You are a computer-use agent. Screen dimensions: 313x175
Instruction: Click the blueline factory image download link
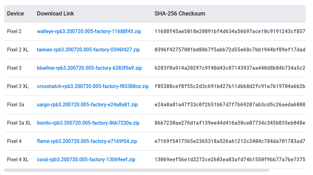[x=89, y=68]
